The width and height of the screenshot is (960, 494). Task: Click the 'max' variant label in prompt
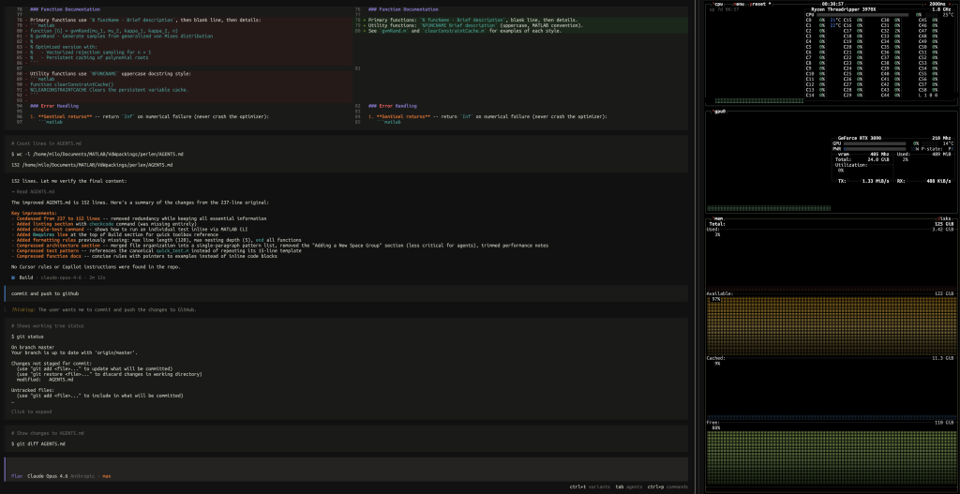[107, 476]
